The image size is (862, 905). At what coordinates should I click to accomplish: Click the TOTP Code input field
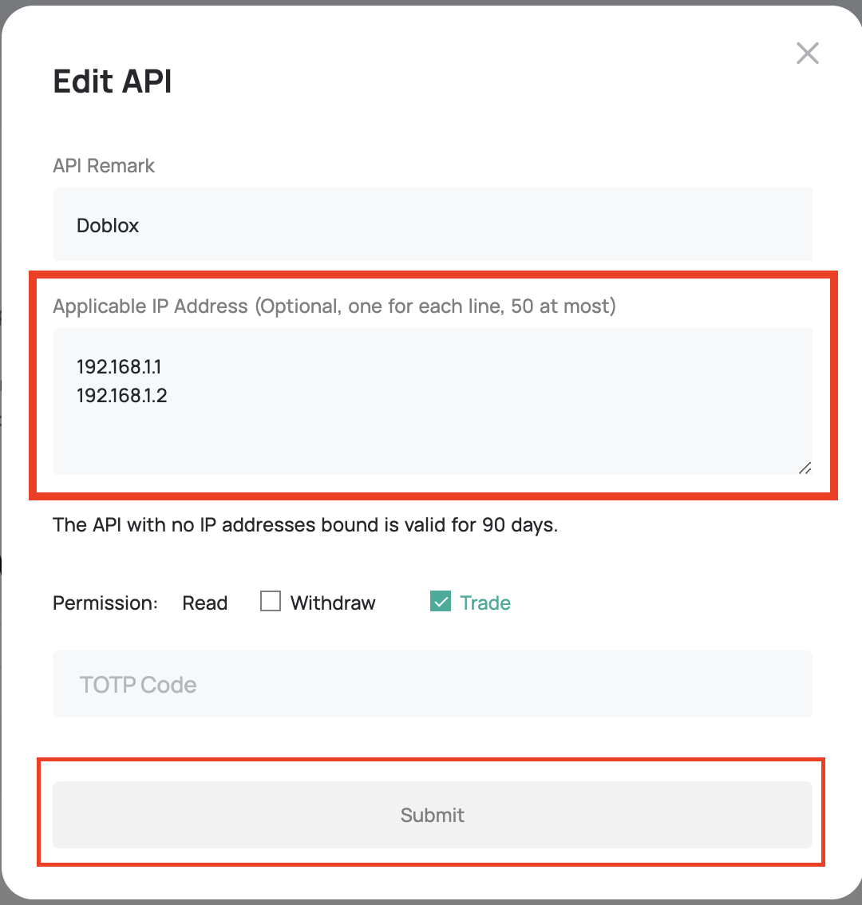431,684
